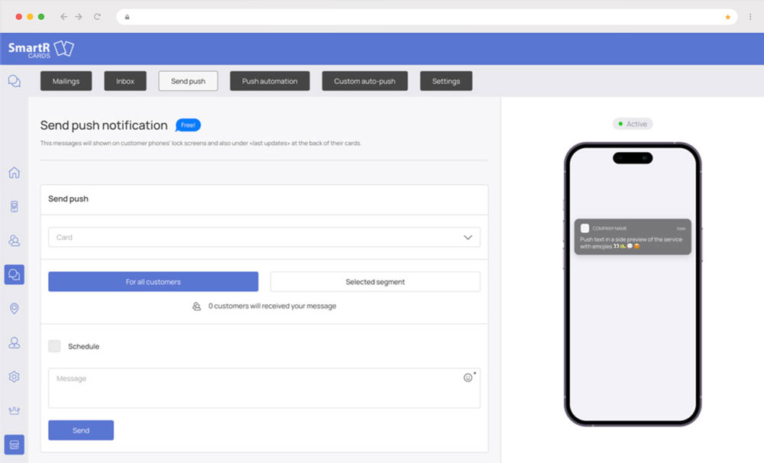Go to the Custom auto-push tab
Screen dimensions: 764x463
pyautogui.click(x=364, y=81)
